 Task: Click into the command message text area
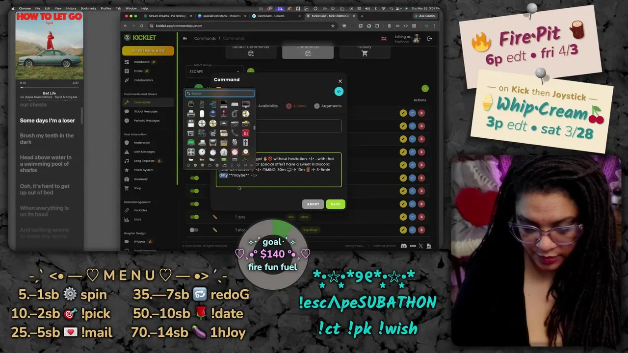[x=279, y=170]
